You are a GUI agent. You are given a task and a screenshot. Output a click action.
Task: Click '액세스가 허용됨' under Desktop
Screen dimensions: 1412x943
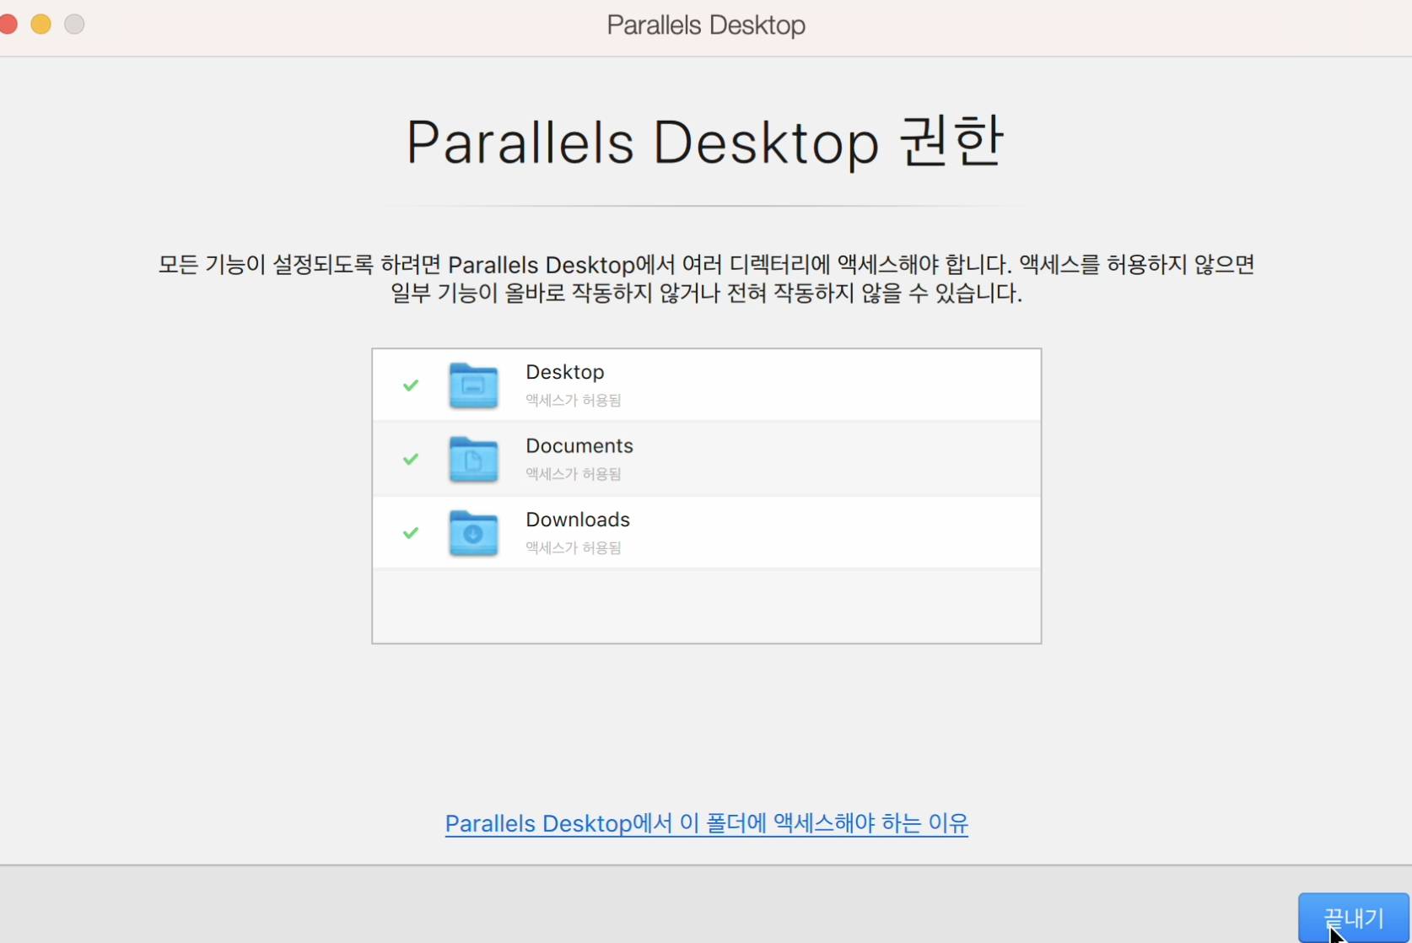pyautogui.click(x=574, y=400)
